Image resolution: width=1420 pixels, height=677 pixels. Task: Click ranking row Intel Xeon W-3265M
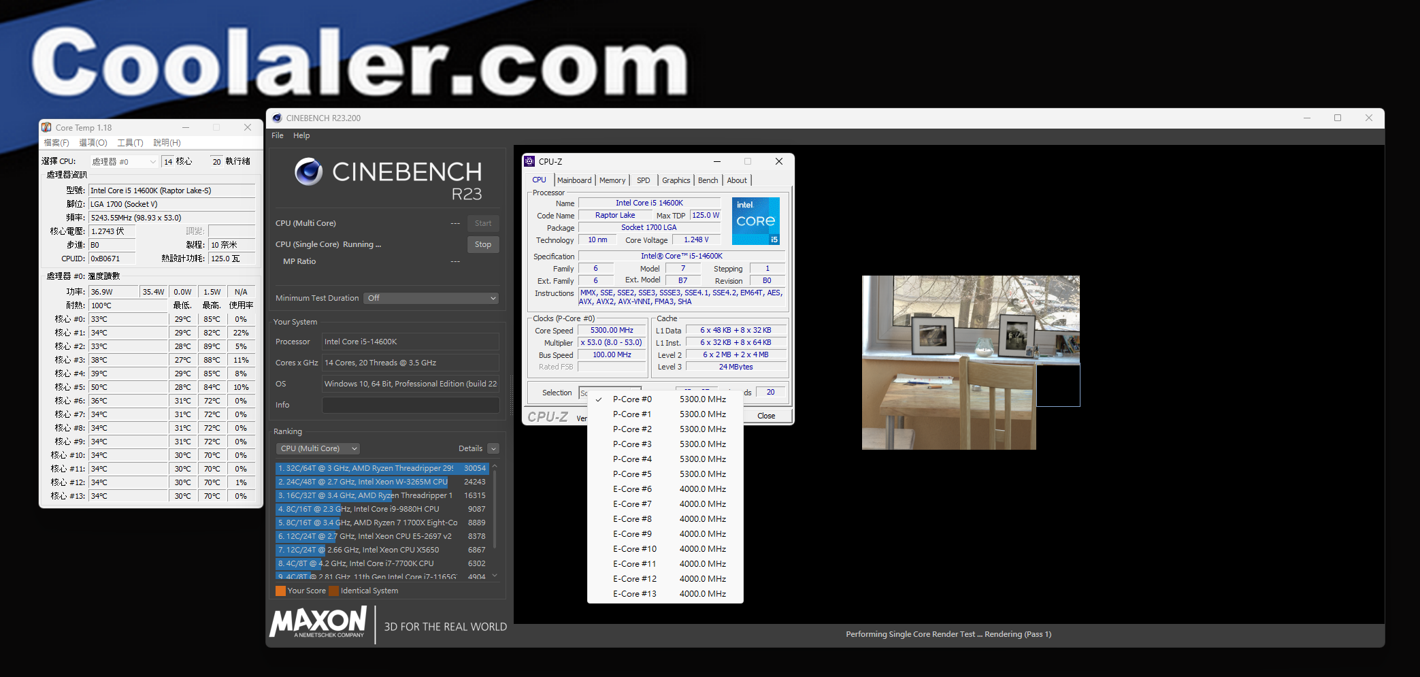pyautogui.click(x=382, y=482)
